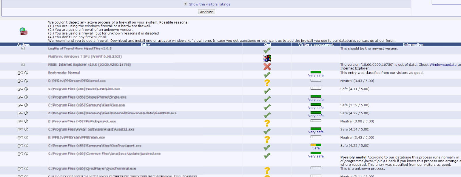Click 'Possibly nasty!' warning text

pyautogui.click(x=353, y=157)
